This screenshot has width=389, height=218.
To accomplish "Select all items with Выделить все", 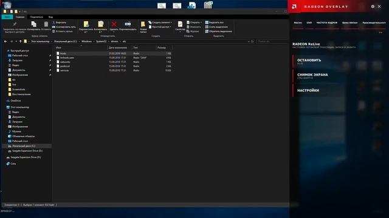I will point(215,22).
